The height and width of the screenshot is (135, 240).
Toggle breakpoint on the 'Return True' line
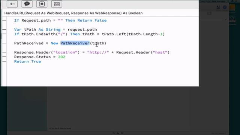pyautogui.click(x=4, y=61)
